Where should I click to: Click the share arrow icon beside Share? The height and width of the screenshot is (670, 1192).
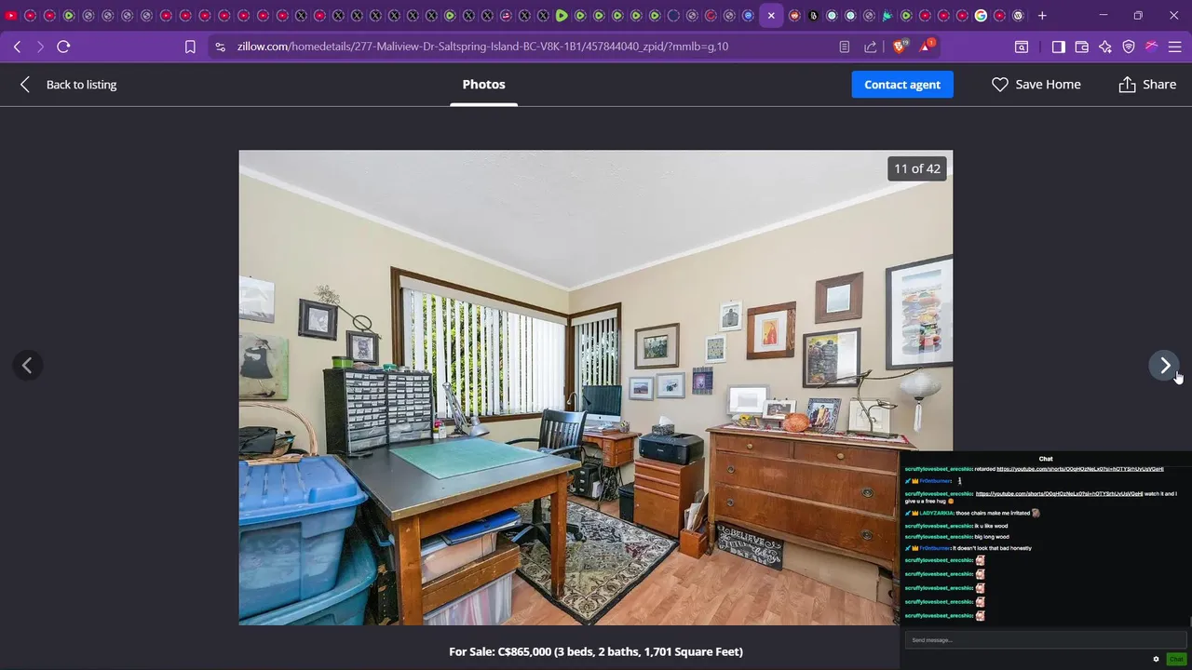pos(1127,85)
